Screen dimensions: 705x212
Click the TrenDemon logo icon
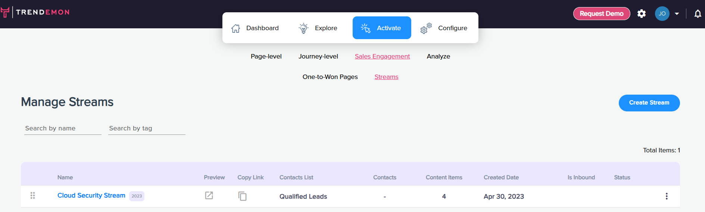5,12
